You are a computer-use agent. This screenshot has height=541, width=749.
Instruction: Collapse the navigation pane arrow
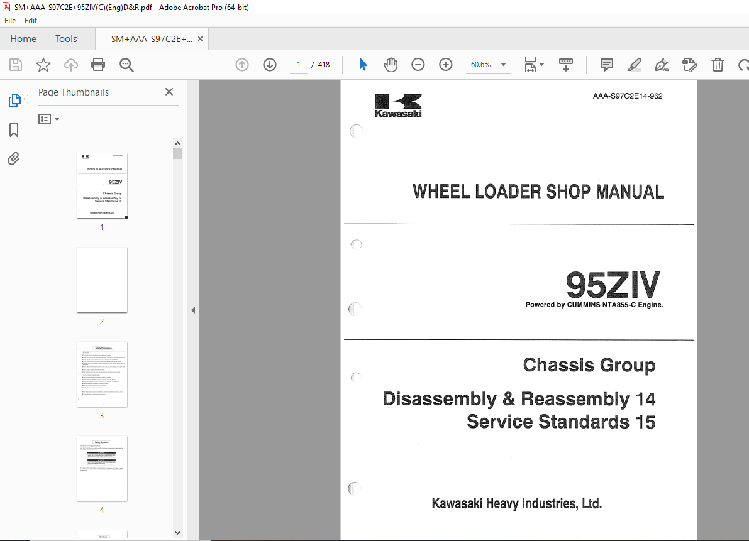point(193,310)
